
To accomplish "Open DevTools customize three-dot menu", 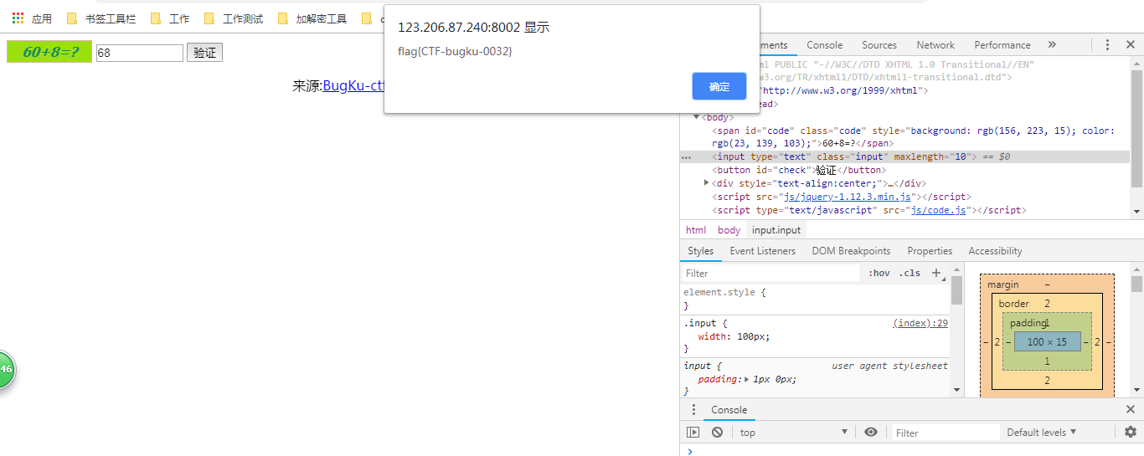I will coord(1107,45).
